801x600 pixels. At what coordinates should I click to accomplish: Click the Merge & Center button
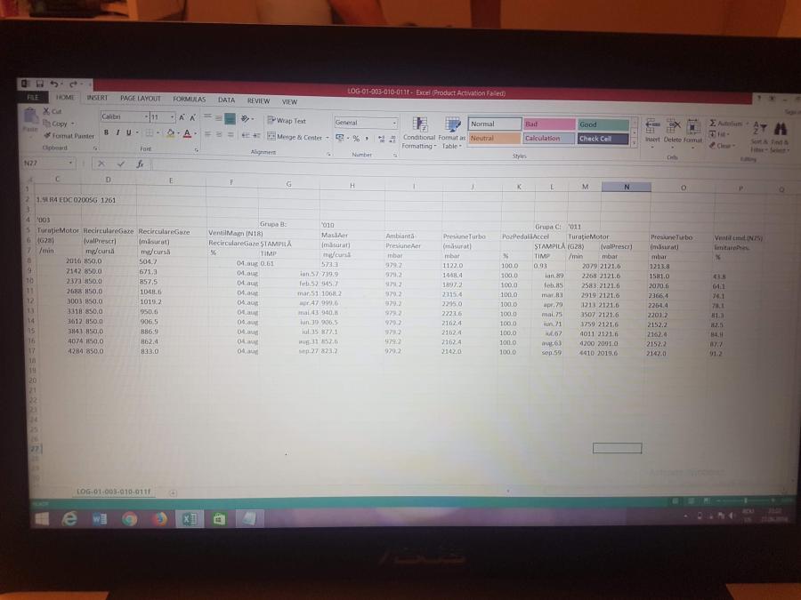pos(295,138)
